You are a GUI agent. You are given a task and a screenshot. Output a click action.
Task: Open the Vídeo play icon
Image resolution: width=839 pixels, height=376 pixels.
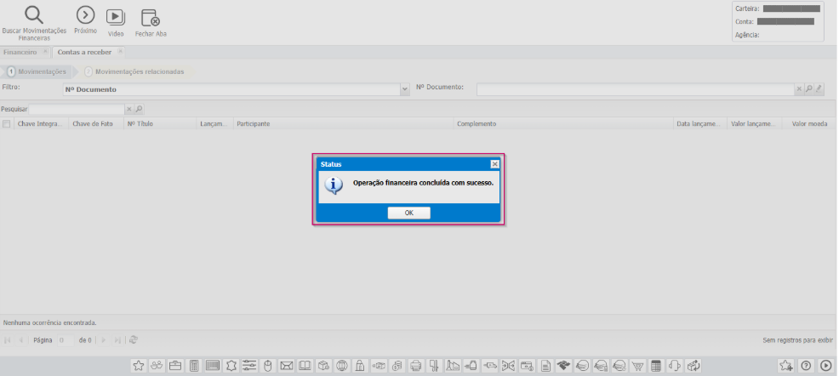tap(115, 16)
